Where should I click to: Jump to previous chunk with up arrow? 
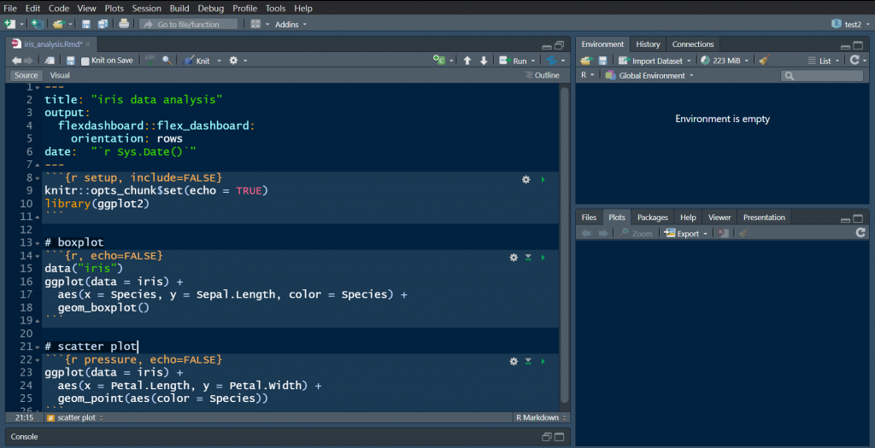pyautogui.click(x=467, y=61)
